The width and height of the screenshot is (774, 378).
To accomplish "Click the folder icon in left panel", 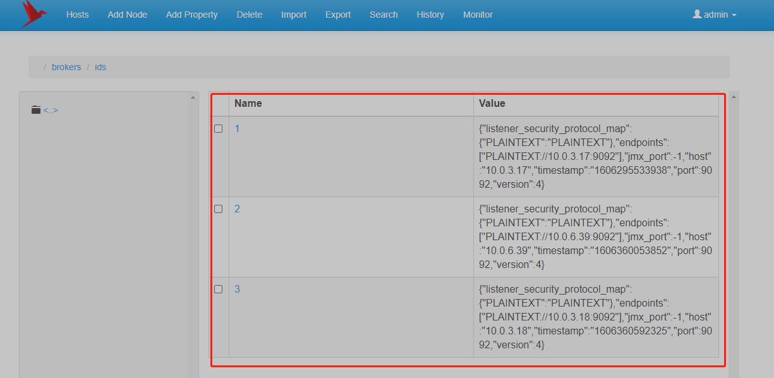I will pos(36,110).
